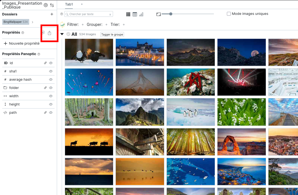This screenshot has width=298, height=195.
Task: Click the horizontal arrow icon of width
Action: coord(5,96)
